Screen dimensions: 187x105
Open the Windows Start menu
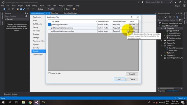point(3,102)
